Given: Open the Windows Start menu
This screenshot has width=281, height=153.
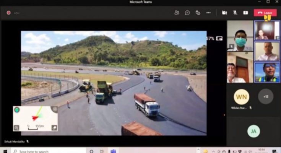Looking at the screenshot, I should pos(5,151).
